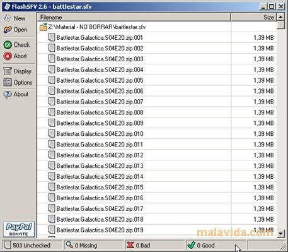Sort by Size column header
Viewport: 288px width, 252px height.
point(254,17)
